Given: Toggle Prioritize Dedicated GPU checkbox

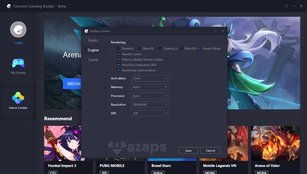Looking at the screenshot, I should (x=118, y=65).
